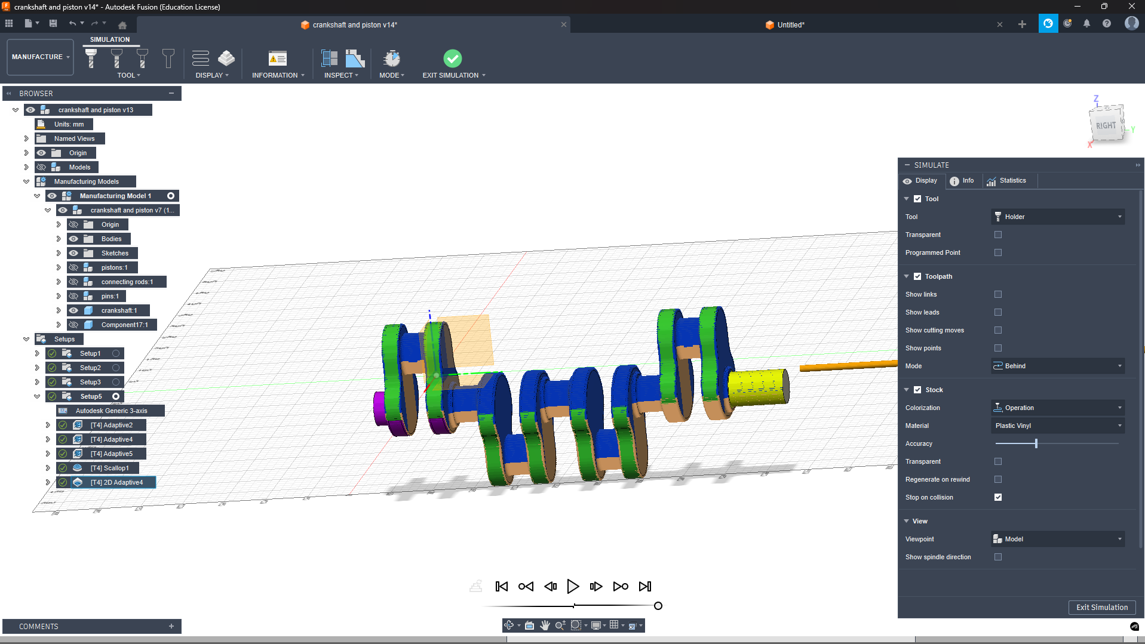Click the Pan hand icon in navigation bar

[545, 625]
